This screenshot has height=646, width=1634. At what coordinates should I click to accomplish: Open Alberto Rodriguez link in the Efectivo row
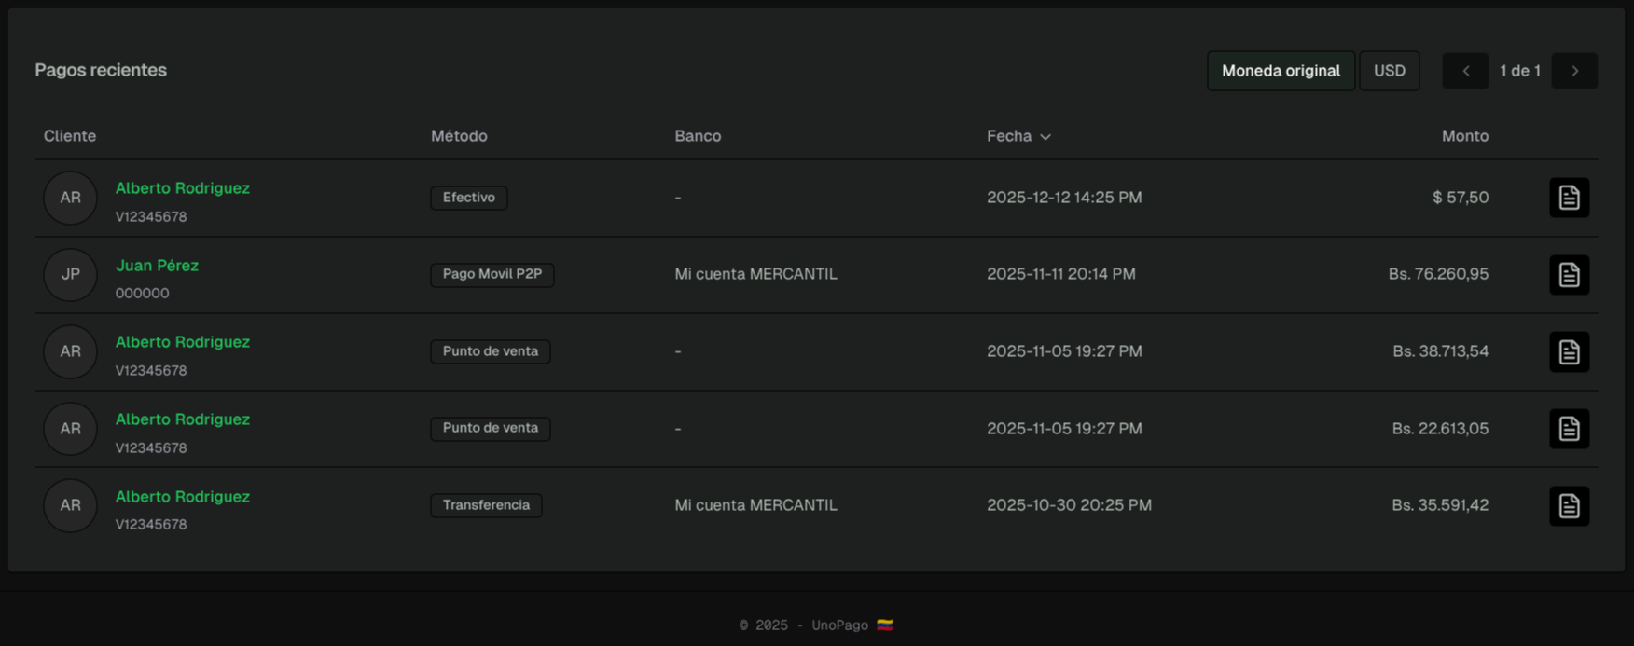coord(182,188)
